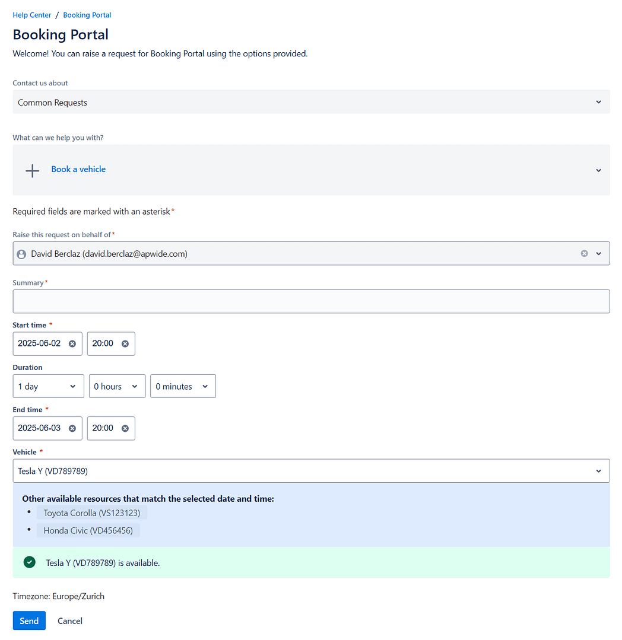Clear the end time field with its X icon

pos(125,428)
